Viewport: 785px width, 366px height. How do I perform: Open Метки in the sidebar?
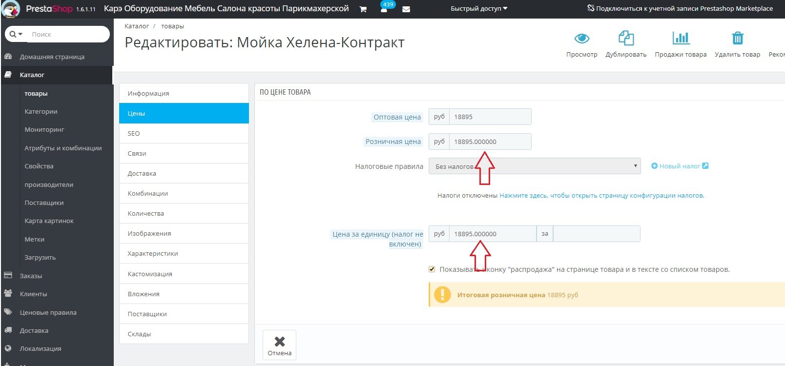coord(35,239)
